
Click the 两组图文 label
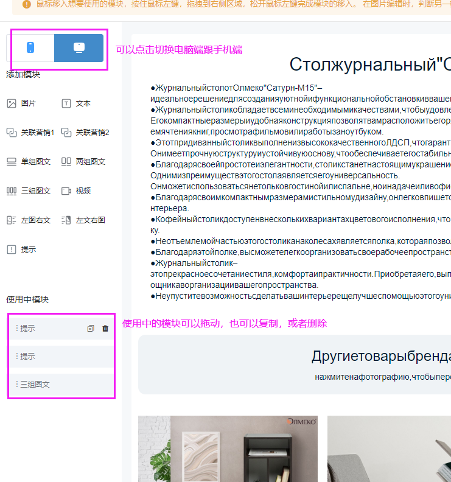click(91, 162)
